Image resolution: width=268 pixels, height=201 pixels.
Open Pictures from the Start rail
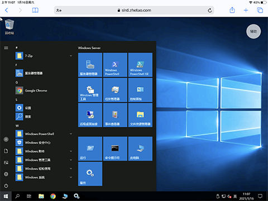pyautogui.click(x=6, y=162)
